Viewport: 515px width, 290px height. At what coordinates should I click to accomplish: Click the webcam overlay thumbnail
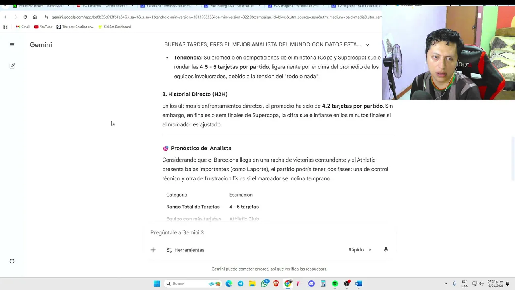[448, 52]
